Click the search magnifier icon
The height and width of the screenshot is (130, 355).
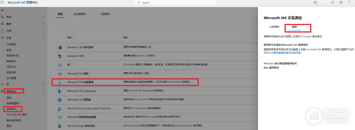139,2
